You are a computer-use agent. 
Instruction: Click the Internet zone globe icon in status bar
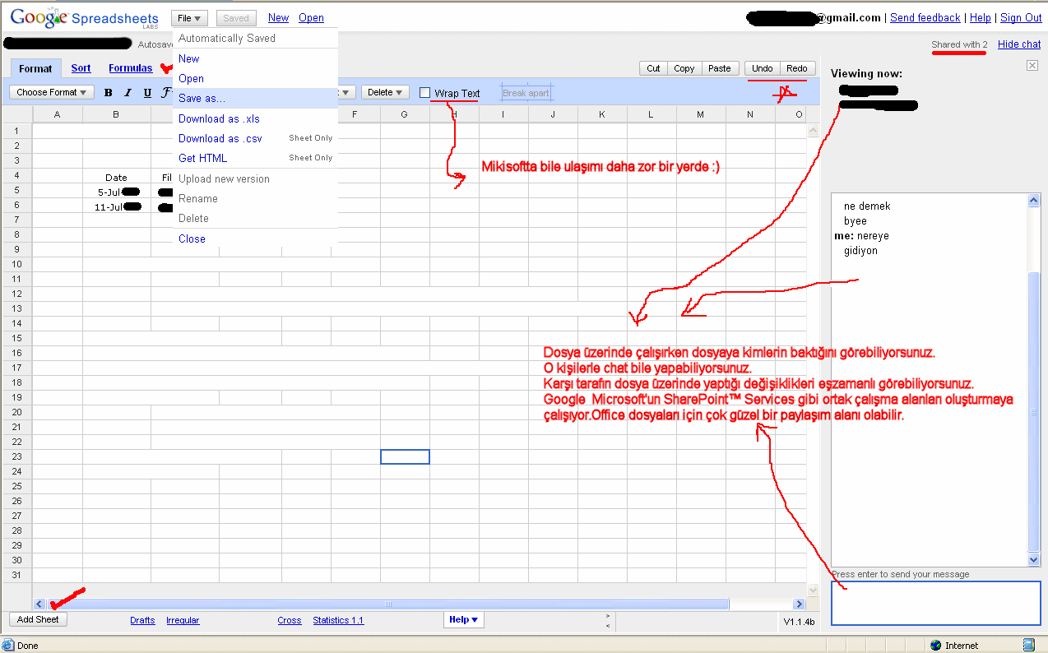[935, 646]
